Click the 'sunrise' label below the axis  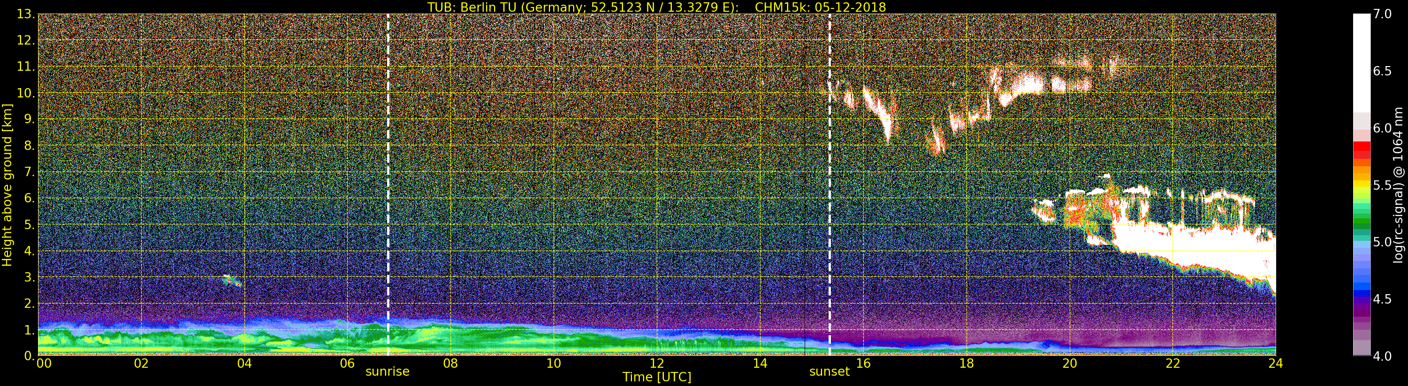tap(387, 372)
